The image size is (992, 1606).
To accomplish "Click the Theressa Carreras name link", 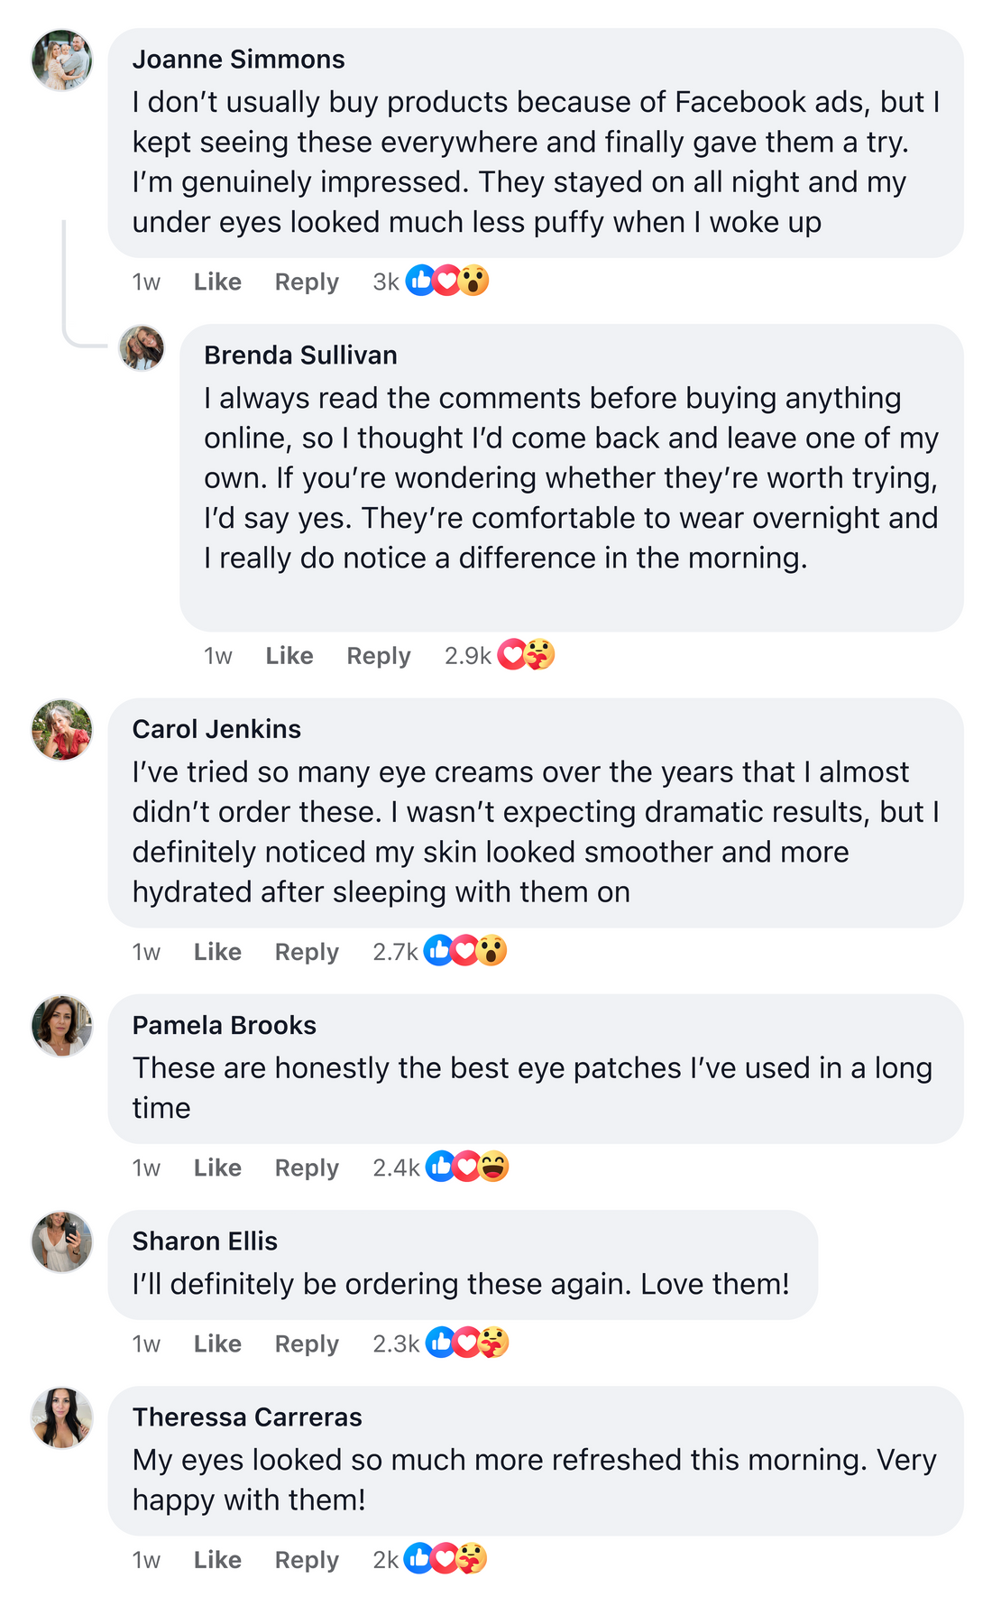I will (247, 1417).
